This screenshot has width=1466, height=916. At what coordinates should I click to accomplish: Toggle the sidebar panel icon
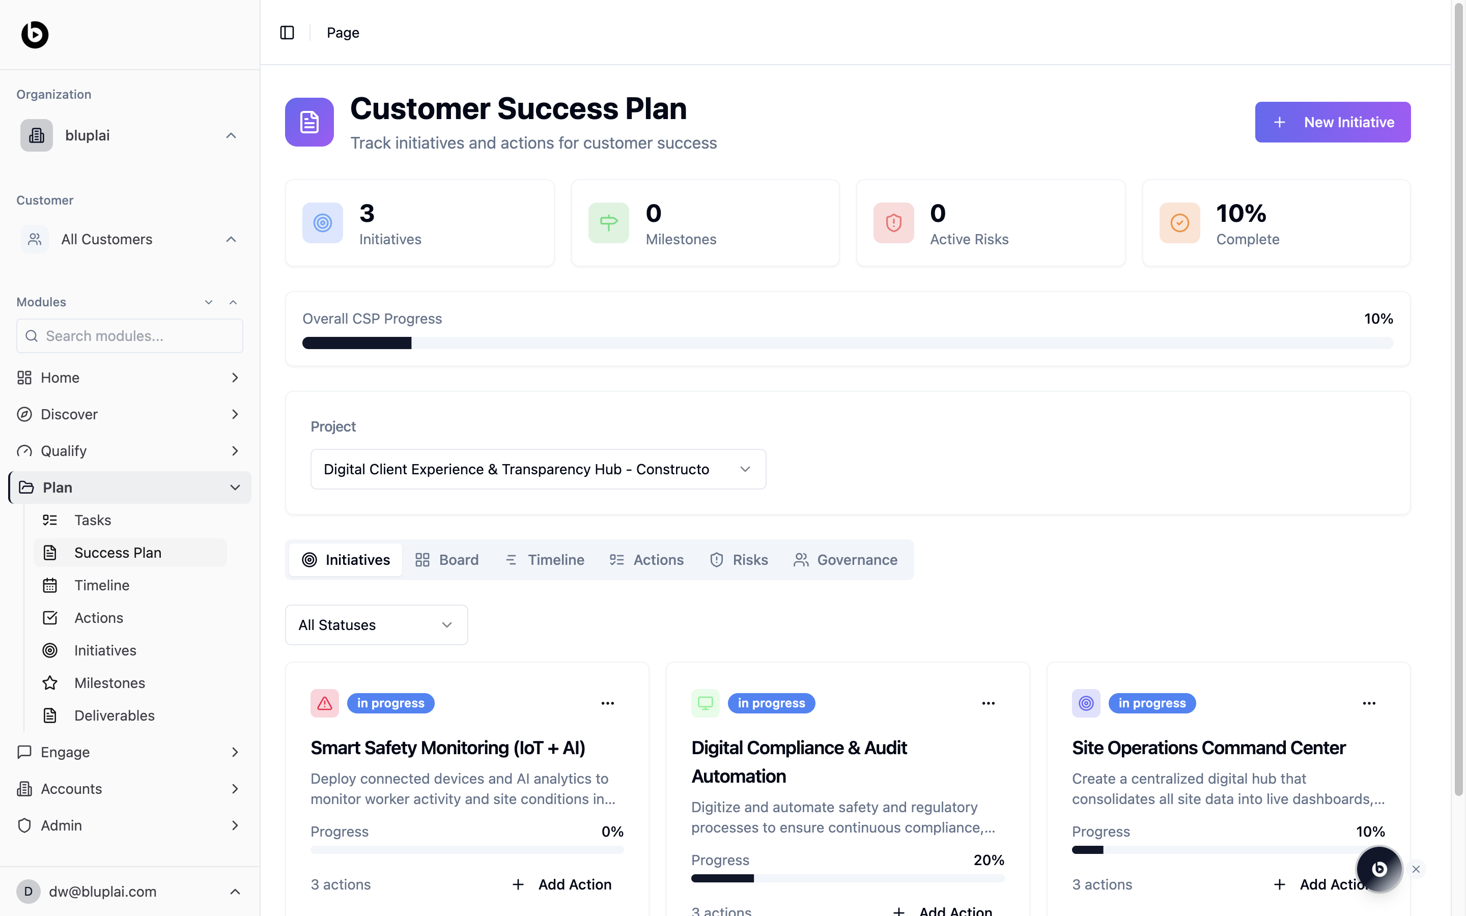287,33
